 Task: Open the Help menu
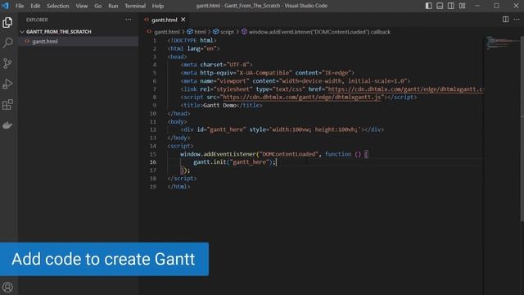[158, 6]
